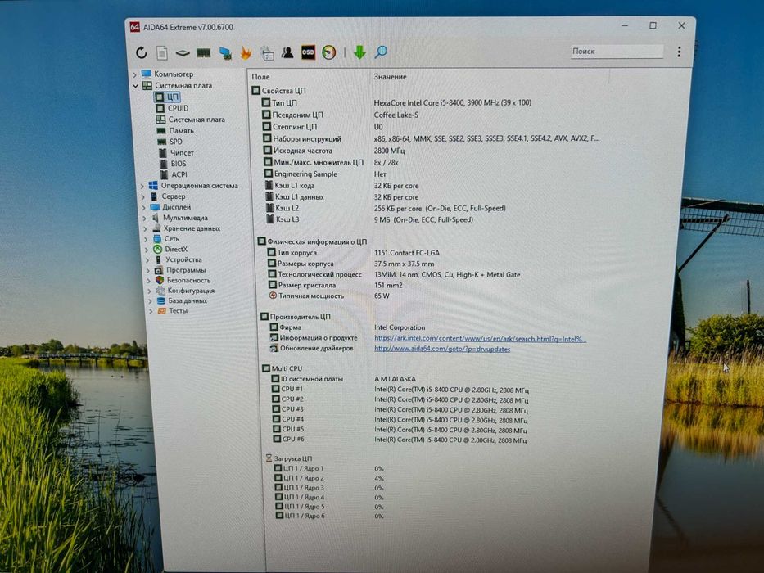Select the Технологический процесс row

[394, 275]
